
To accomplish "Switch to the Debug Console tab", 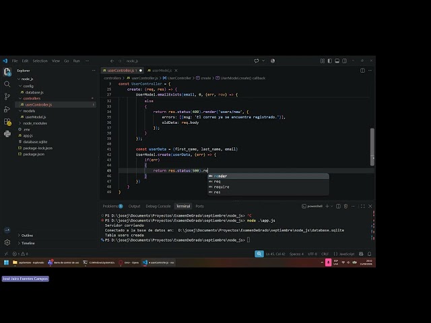I will (x=158, y=206).
